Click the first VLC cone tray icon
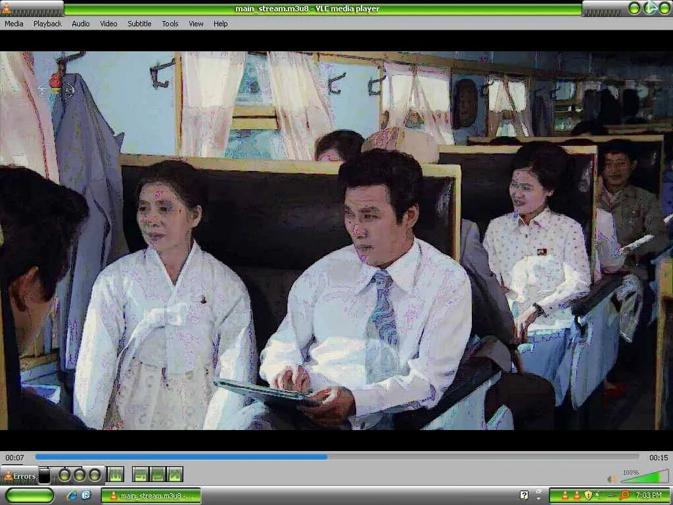This screenshot has width=673, height=505. click(565, 496)
